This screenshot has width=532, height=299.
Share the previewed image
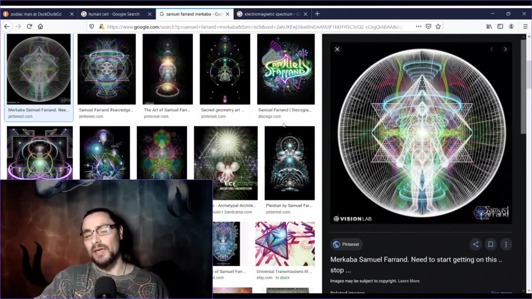coord(476,244)
